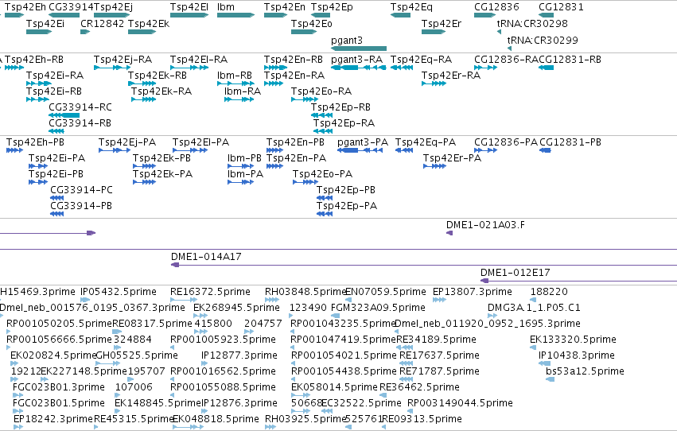The width and height of the screenshot is (677, 431).
Task: Click the Tsp42El-RA transcript
Action: (x=189, y=68)
